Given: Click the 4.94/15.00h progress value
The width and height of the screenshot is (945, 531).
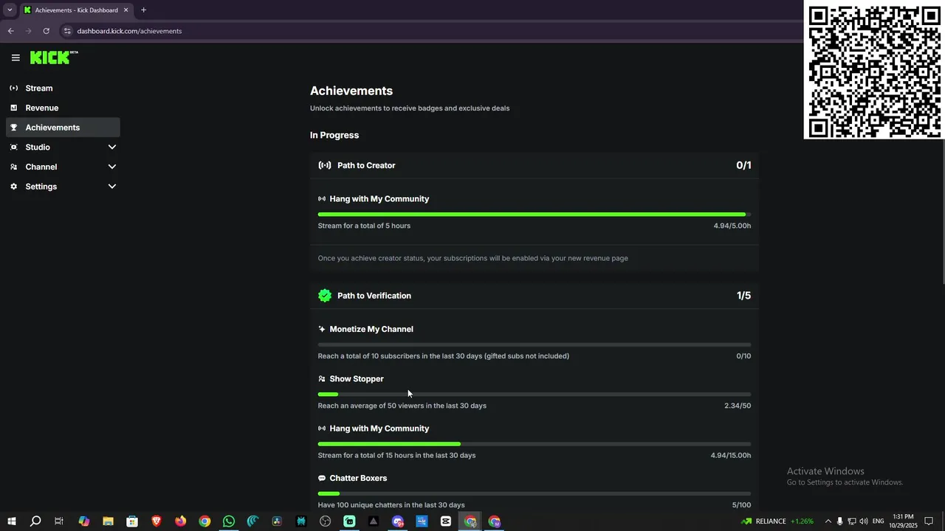Looking at the screenshot, I should [731, 456].
